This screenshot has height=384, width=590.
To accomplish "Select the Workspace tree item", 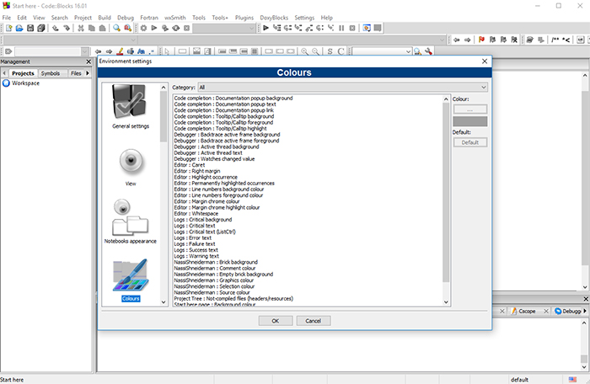I will (25, 83).
